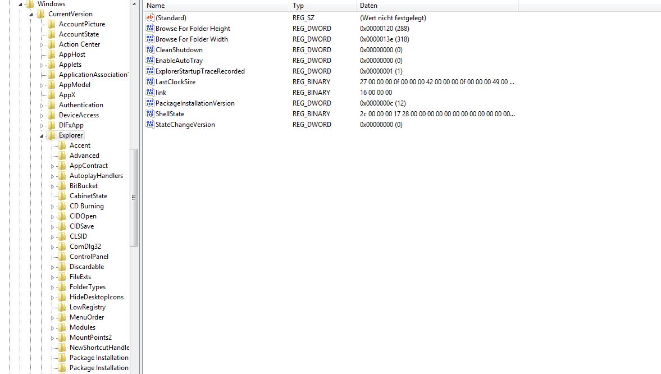Click the AccountState folder icon

[x=52, y=34]
